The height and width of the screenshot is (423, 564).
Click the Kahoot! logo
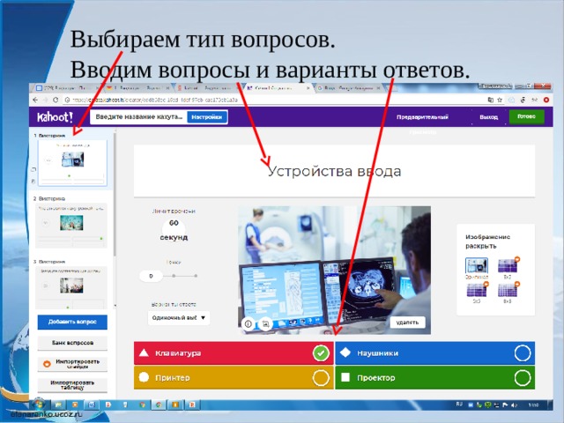tap(55, 117)
